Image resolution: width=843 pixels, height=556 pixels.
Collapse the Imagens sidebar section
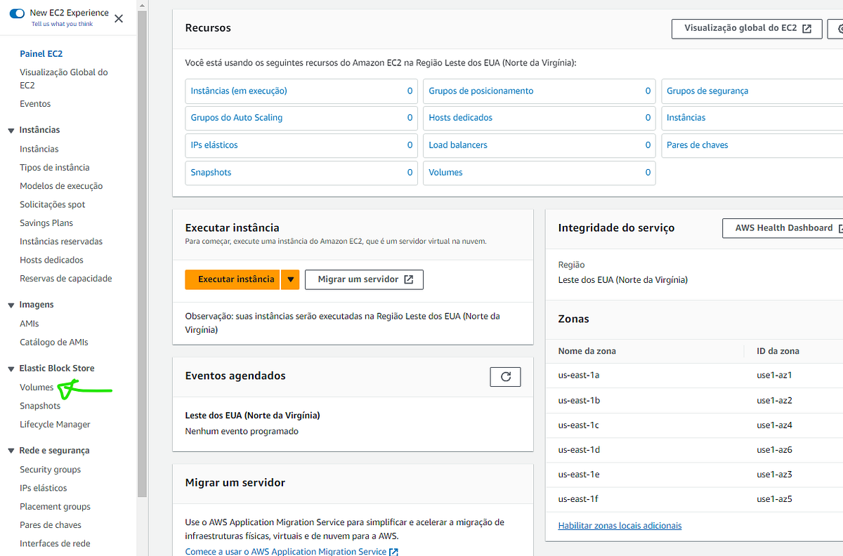coord(10,304)
